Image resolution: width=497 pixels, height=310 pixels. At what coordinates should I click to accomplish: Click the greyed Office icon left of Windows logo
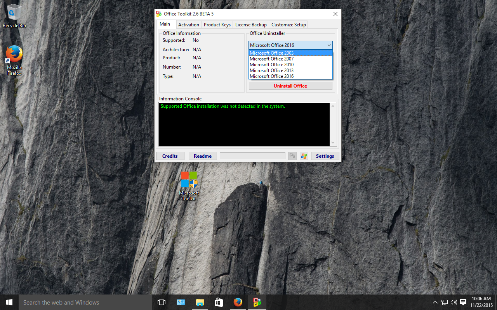point(292,156)
